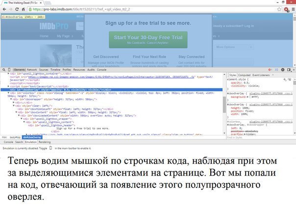The image size is (296, 212).
Task: Click the body#top breadcrumb
Action: click(x=15, y=137)
